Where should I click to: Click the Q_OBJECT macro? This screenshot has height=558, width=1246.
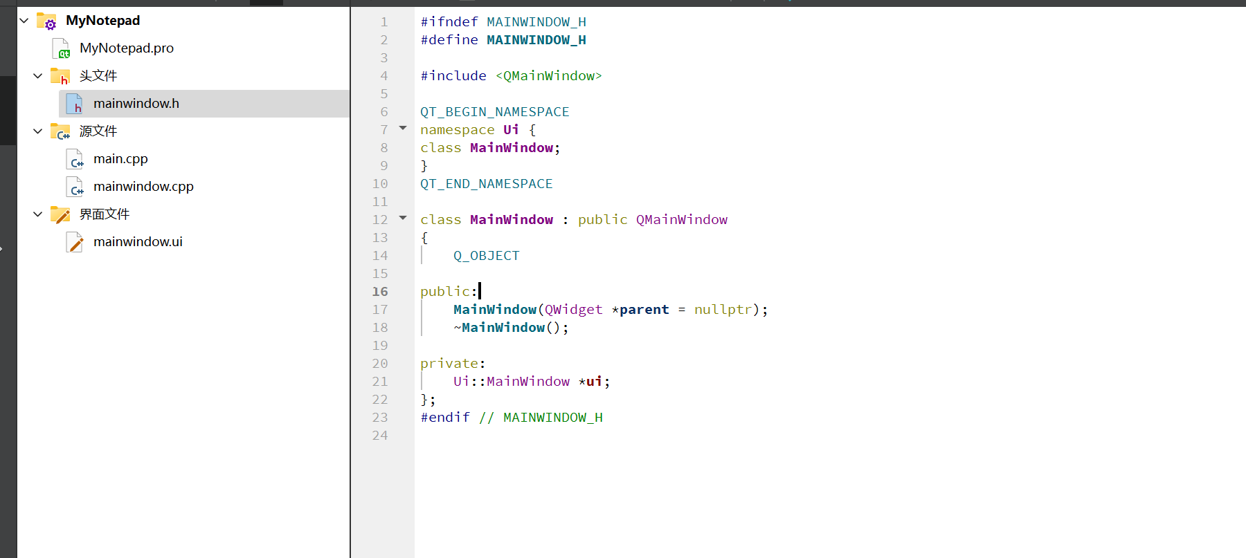(x=487, y=256)
